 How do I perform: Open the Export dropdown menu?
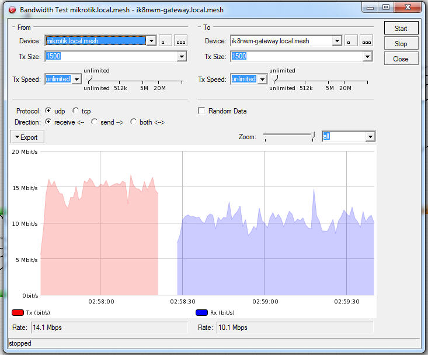[x=27, y=137]
